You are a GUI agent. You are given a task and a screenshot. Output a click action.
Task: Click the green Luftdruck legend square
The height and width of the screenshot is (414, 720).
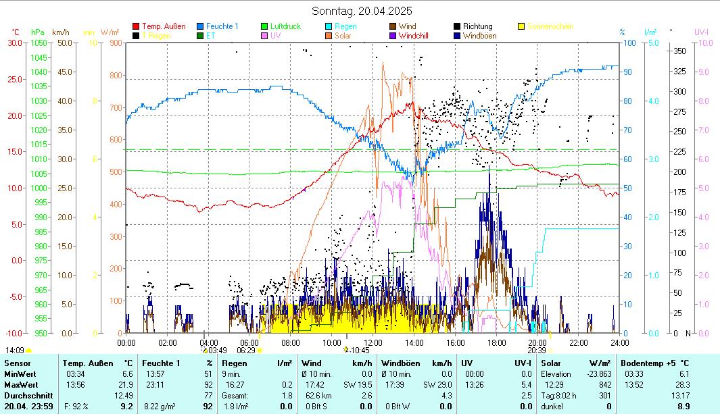[265, 26]
